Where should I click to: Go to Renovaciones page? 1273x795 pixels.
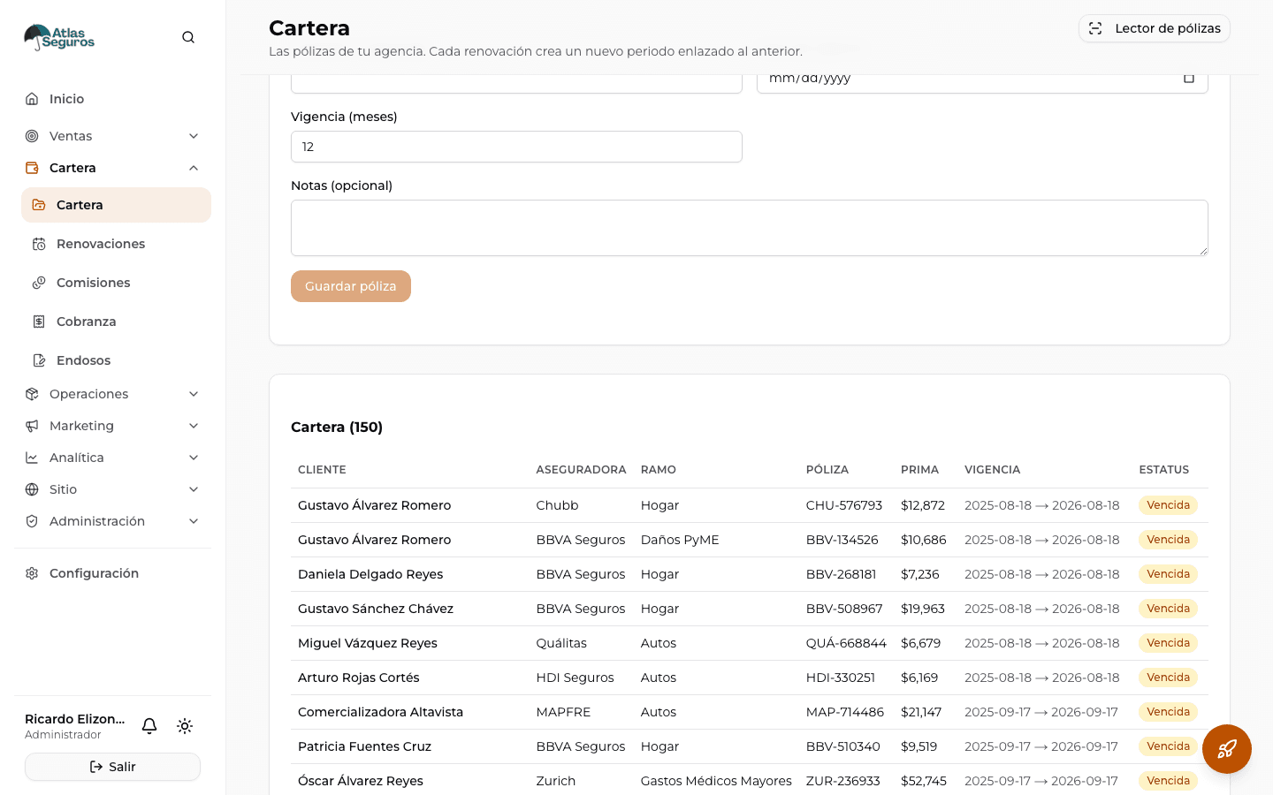tap(116, 244)
